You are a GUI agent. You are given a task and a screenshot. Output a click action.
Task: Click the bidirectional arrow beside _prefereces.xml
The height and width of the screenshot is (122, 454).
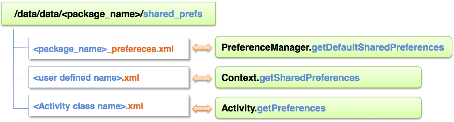tap(202, 48)
